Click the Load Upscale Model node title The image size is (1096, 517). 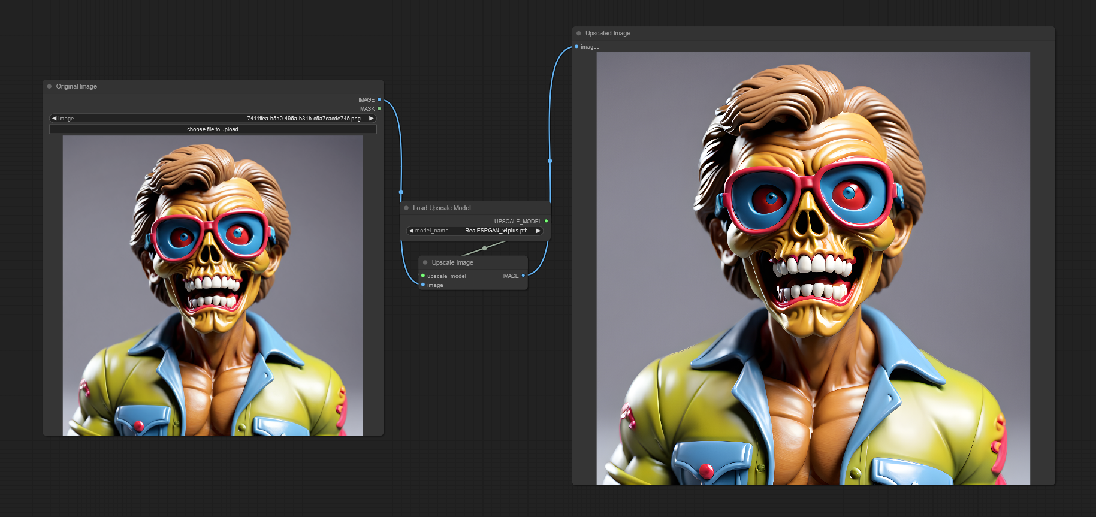[x=442, y=208]
